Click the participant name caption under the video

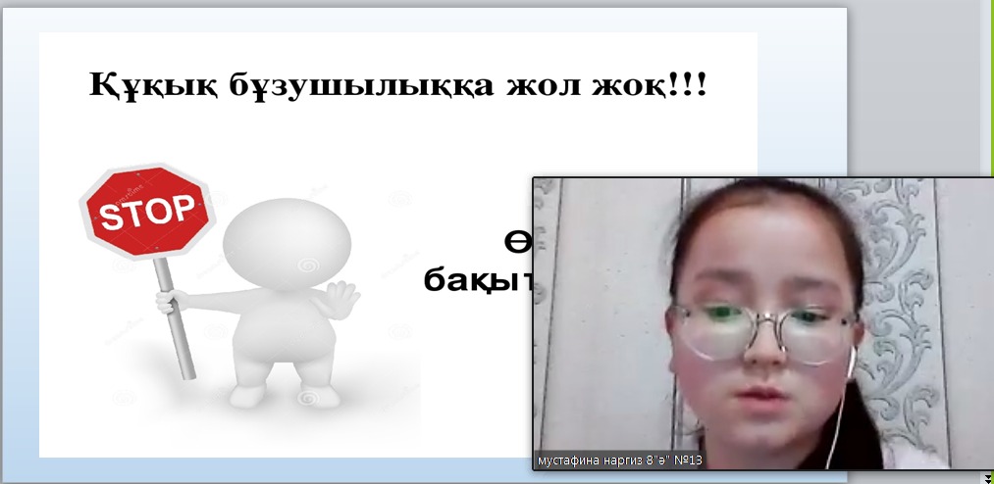coord(620,460)
